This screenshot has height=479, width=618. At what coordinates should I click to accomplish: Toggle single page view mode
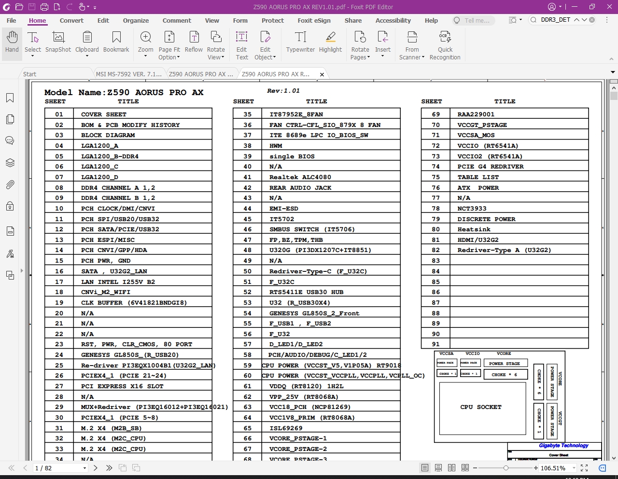click(x=425, y=468)
